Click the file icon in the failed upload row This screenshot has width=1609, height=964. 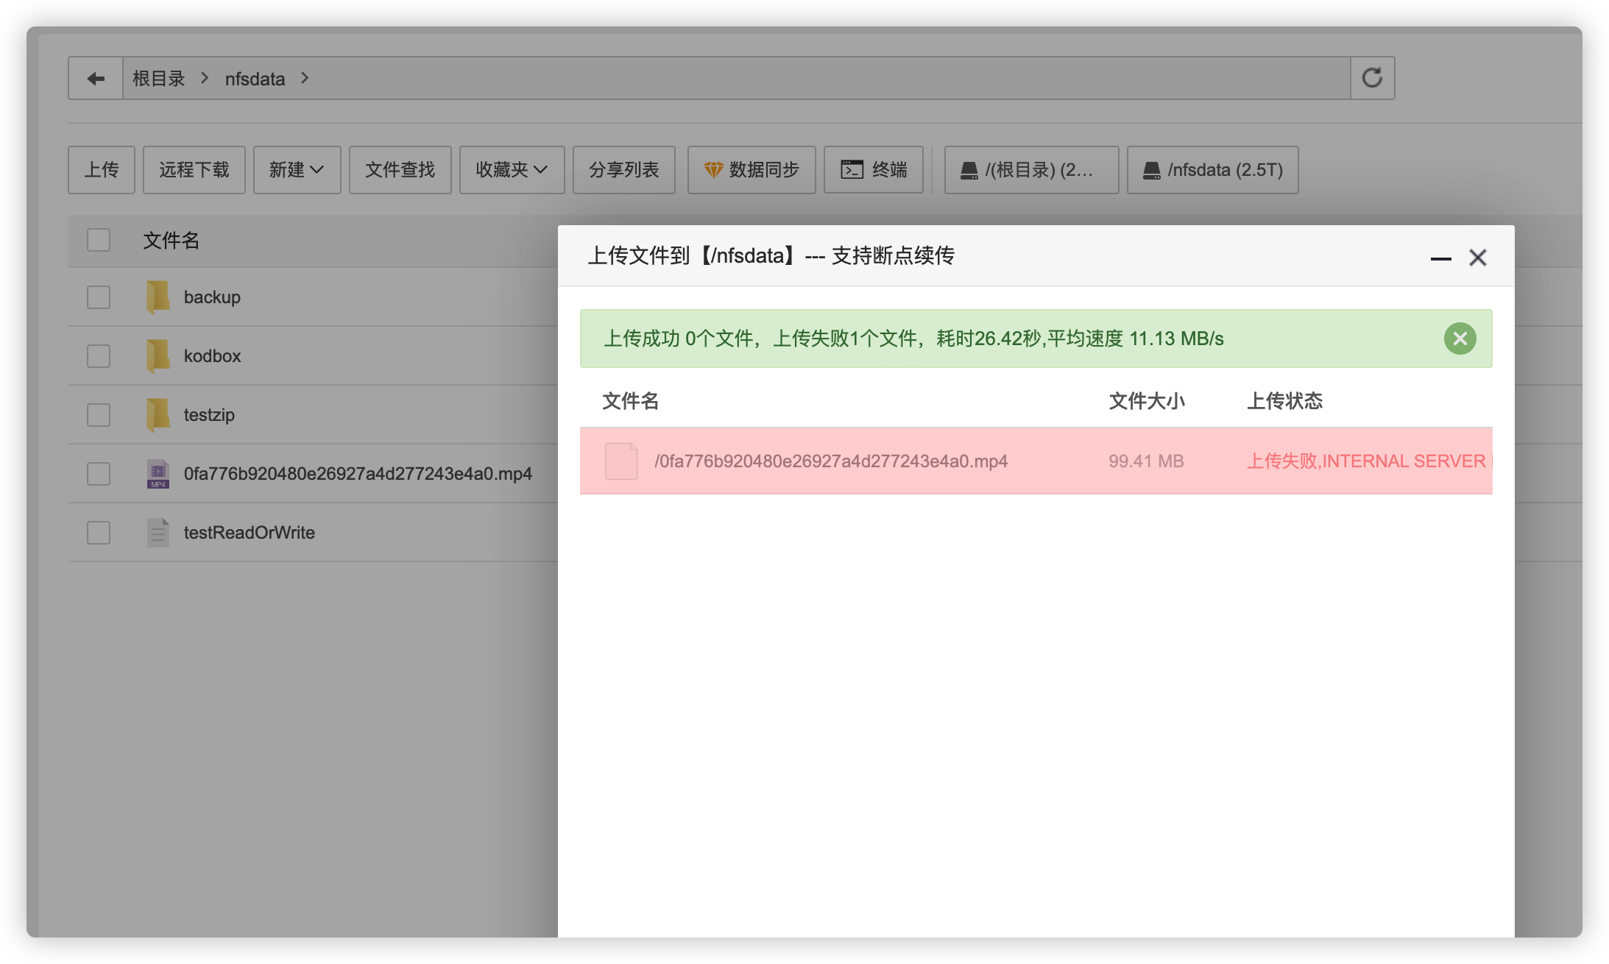point(621,461)
